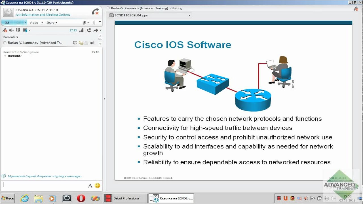Click the speaker volume icon in Lync

[x=11, y=30]
